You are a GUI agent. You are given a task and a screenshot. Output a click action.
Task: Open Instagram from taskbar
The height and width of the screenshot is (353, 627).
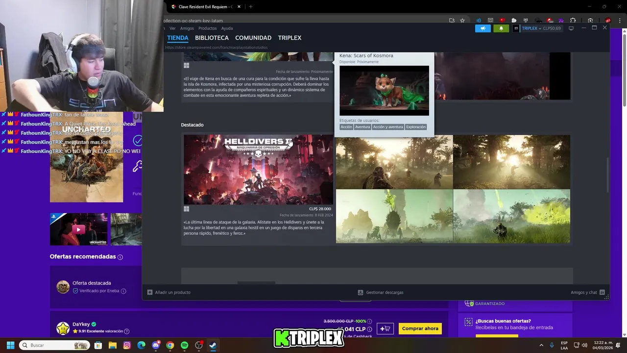127,345
